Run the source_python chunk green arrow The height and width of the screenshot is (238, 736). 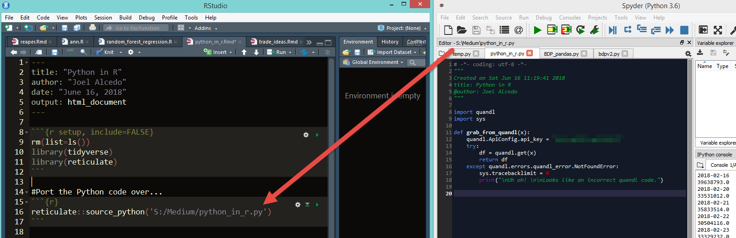click(x=317, y=205)
